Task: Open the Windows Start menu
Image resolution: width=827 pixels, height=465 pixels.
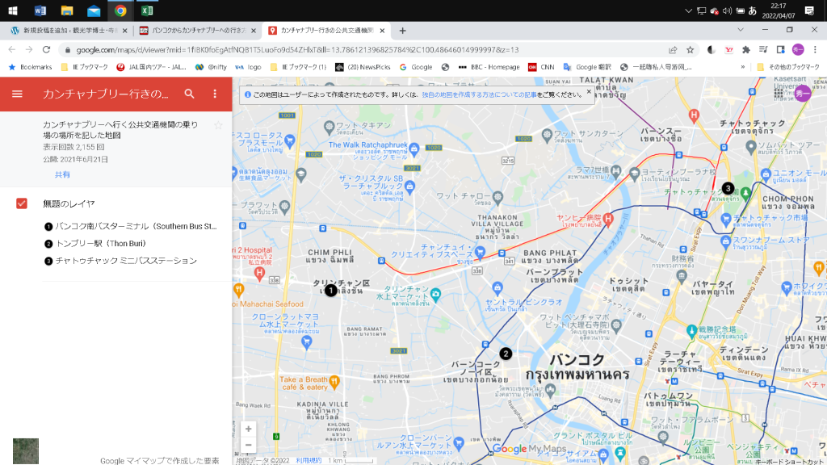Action: [13, 10]
